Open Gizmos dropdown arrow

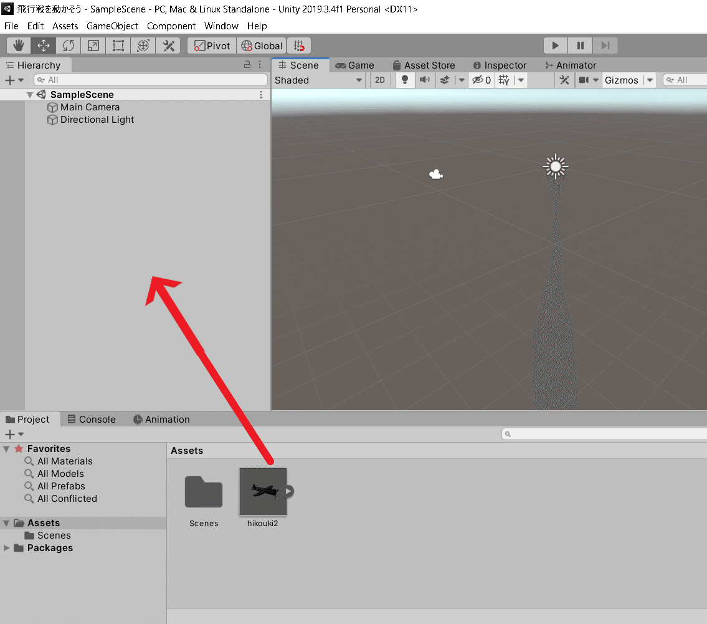pos(650,80)
